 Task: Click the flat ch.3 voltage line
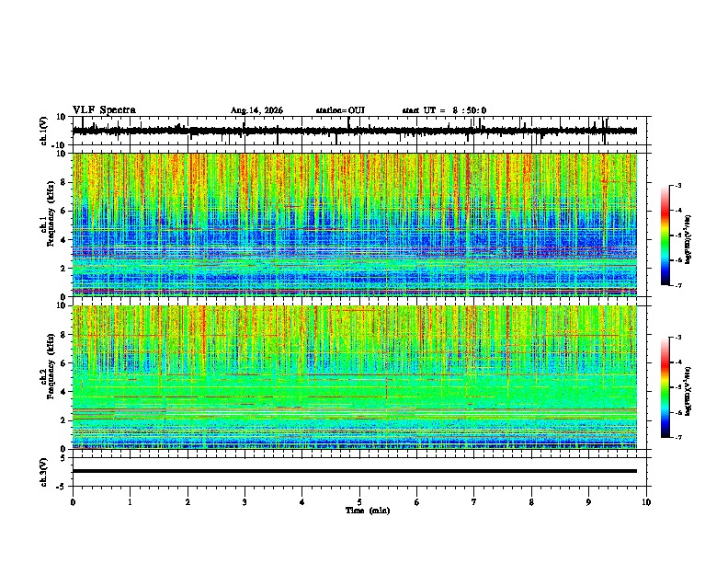click(355, 471)
